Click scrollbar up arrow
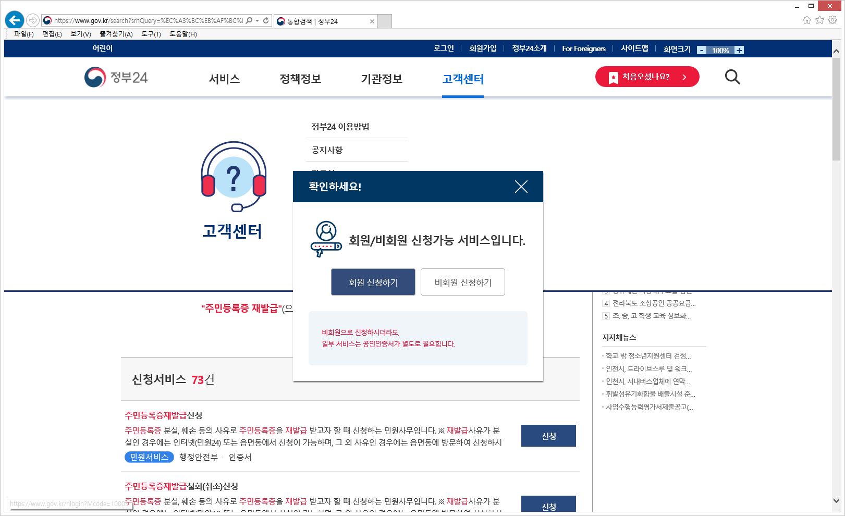The image size is (845, 516). (x=836, y=51)
